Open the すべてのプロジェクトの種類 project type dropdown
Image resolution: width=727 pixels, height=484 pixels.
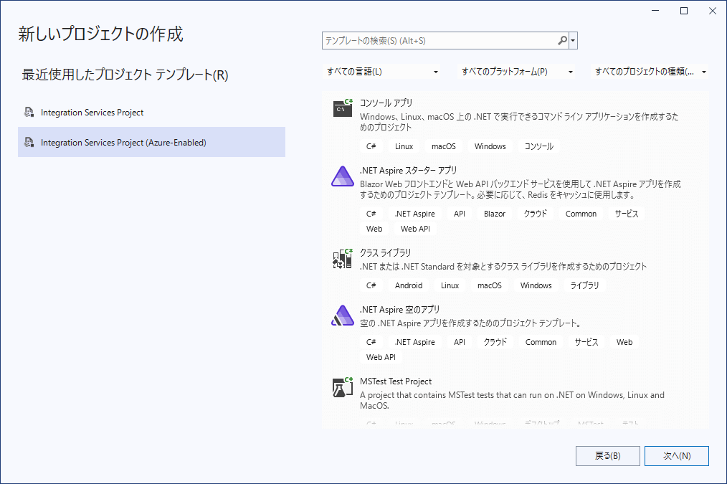point(651,72)
